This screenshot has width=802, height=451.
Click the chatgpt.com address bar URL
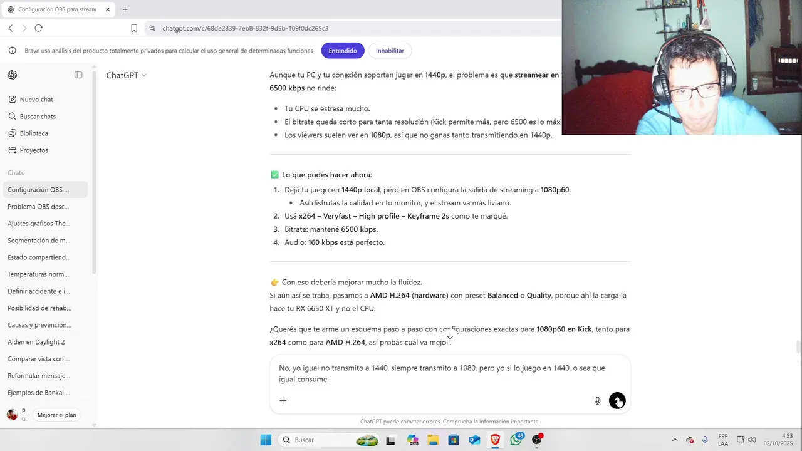(245, 28)
